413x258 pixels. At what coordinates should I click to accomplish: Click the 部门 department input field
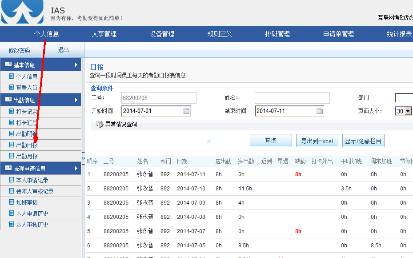coord(404,98)
